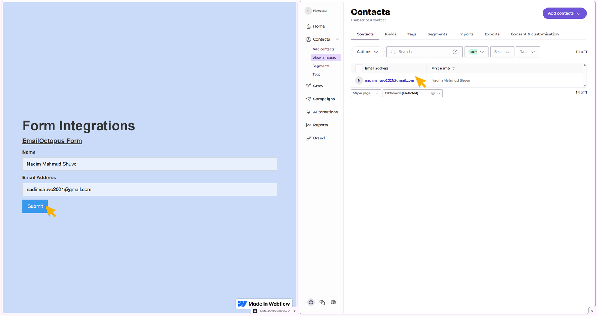Open the EmailOctopus Form link
Image resolution: width=597 pixels, height=316 pixels.
pyautogui.click(x=52, y=141)
